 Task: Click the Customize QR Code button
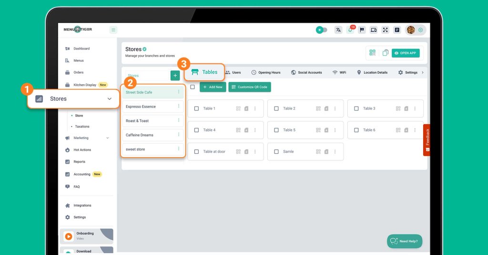(x=250, y=87)
